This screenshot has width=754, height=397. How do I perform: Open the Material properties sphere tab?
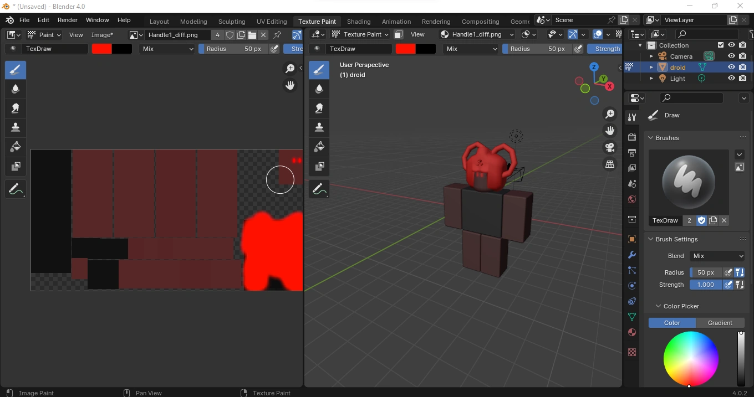coord(631,332)
